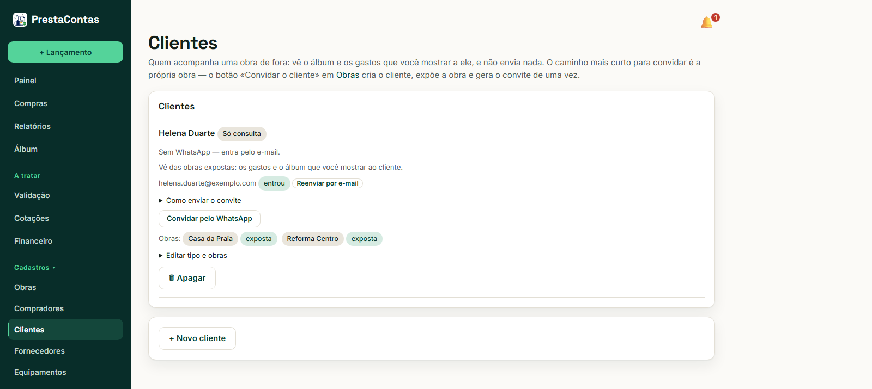
Task: Follow the Obras link in the description
Action: pos(348,75)
